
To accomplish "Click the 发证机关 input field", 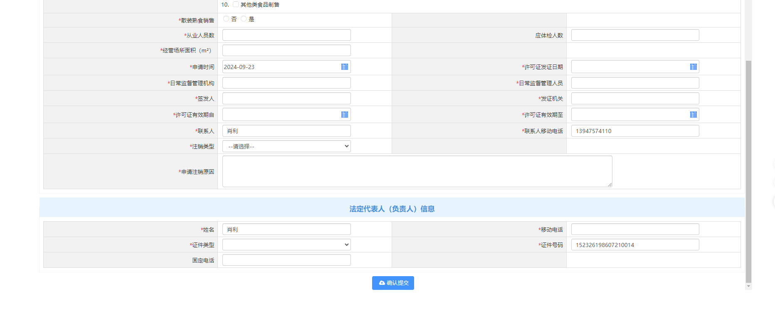I will pyautogui.click(x=635, y=98).
